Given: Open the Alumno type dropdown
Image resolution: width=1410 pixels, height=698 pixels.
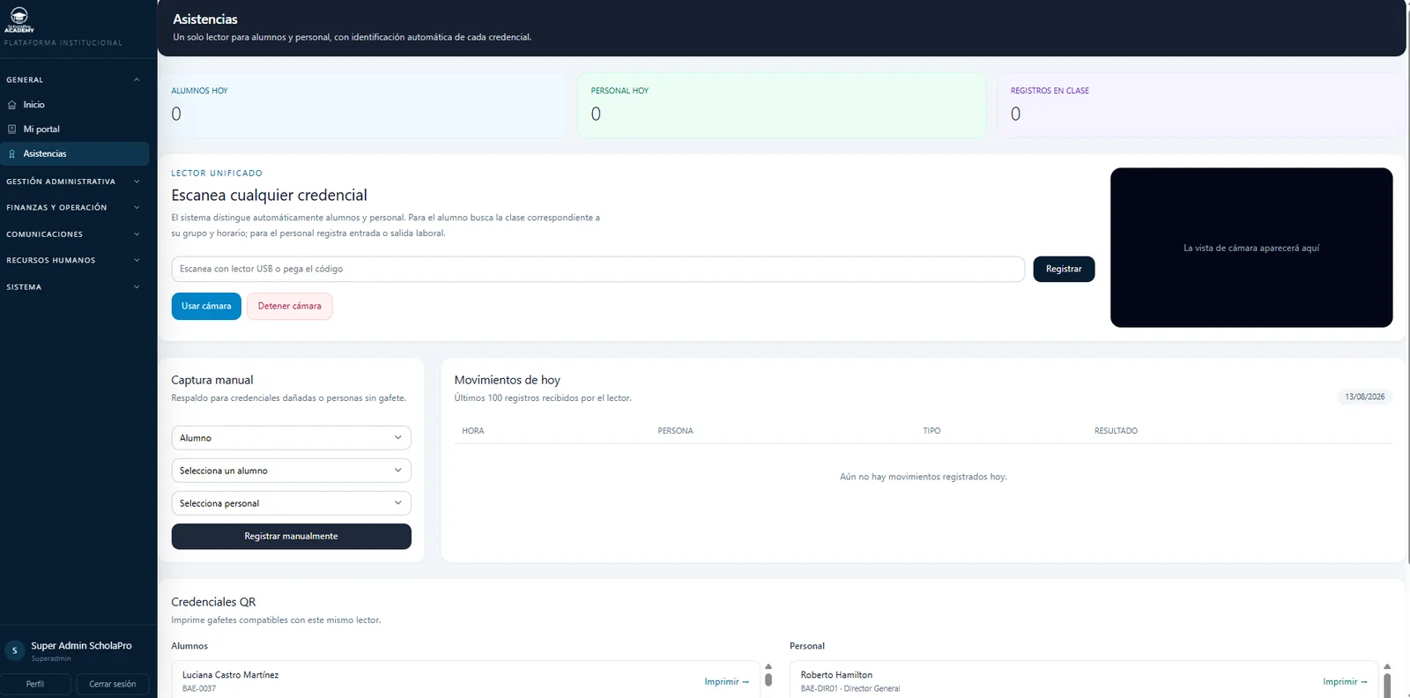Looking at the screenshot, I should pos(291,438).
